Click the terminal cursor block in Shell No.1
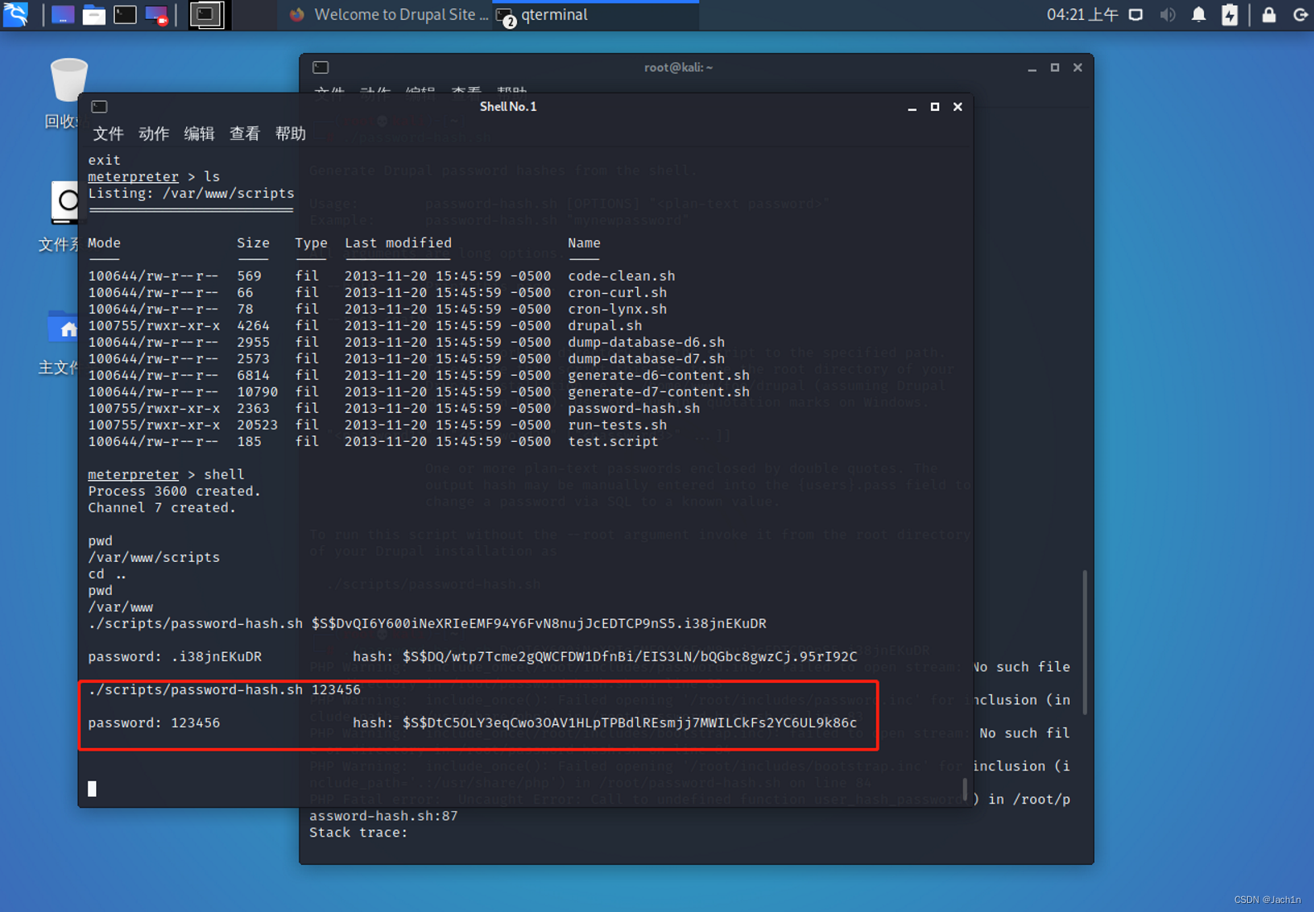The image size is (1314, 912). pos(92,789)
